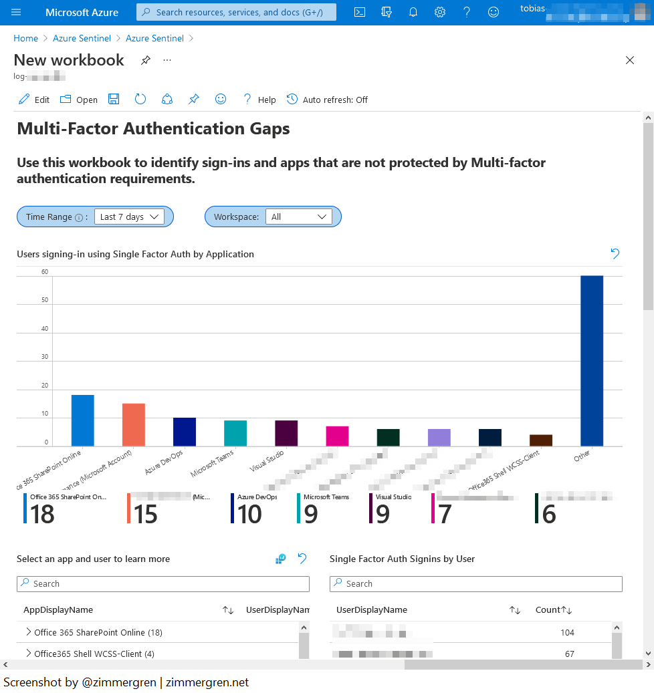
Task: Click the Share workbook icon
Action: click(x=167, y=100)
